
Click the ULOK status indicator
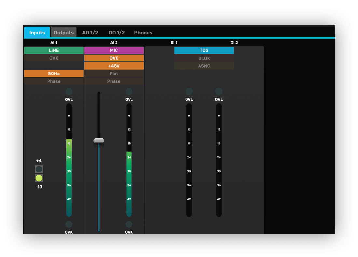point(204,58)
